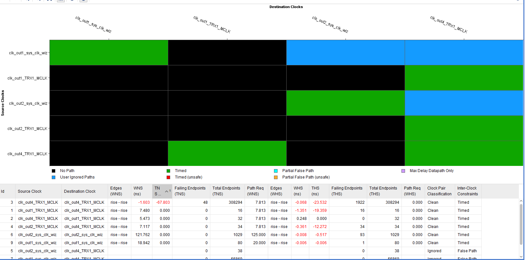Sort table by Id column header
The height and width of the screenshot is (260, 526).
pyautogui.click(x=8, y=191)
